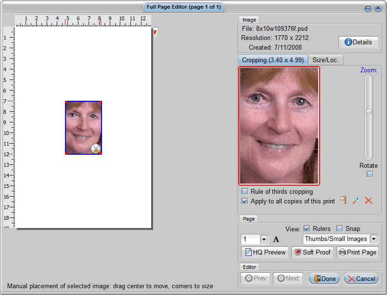Click the cropping preview image

(279, 126)
